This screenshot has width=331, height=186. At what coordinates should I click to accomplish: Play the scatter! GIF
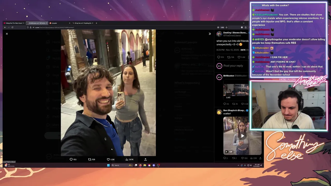(243, 136)
